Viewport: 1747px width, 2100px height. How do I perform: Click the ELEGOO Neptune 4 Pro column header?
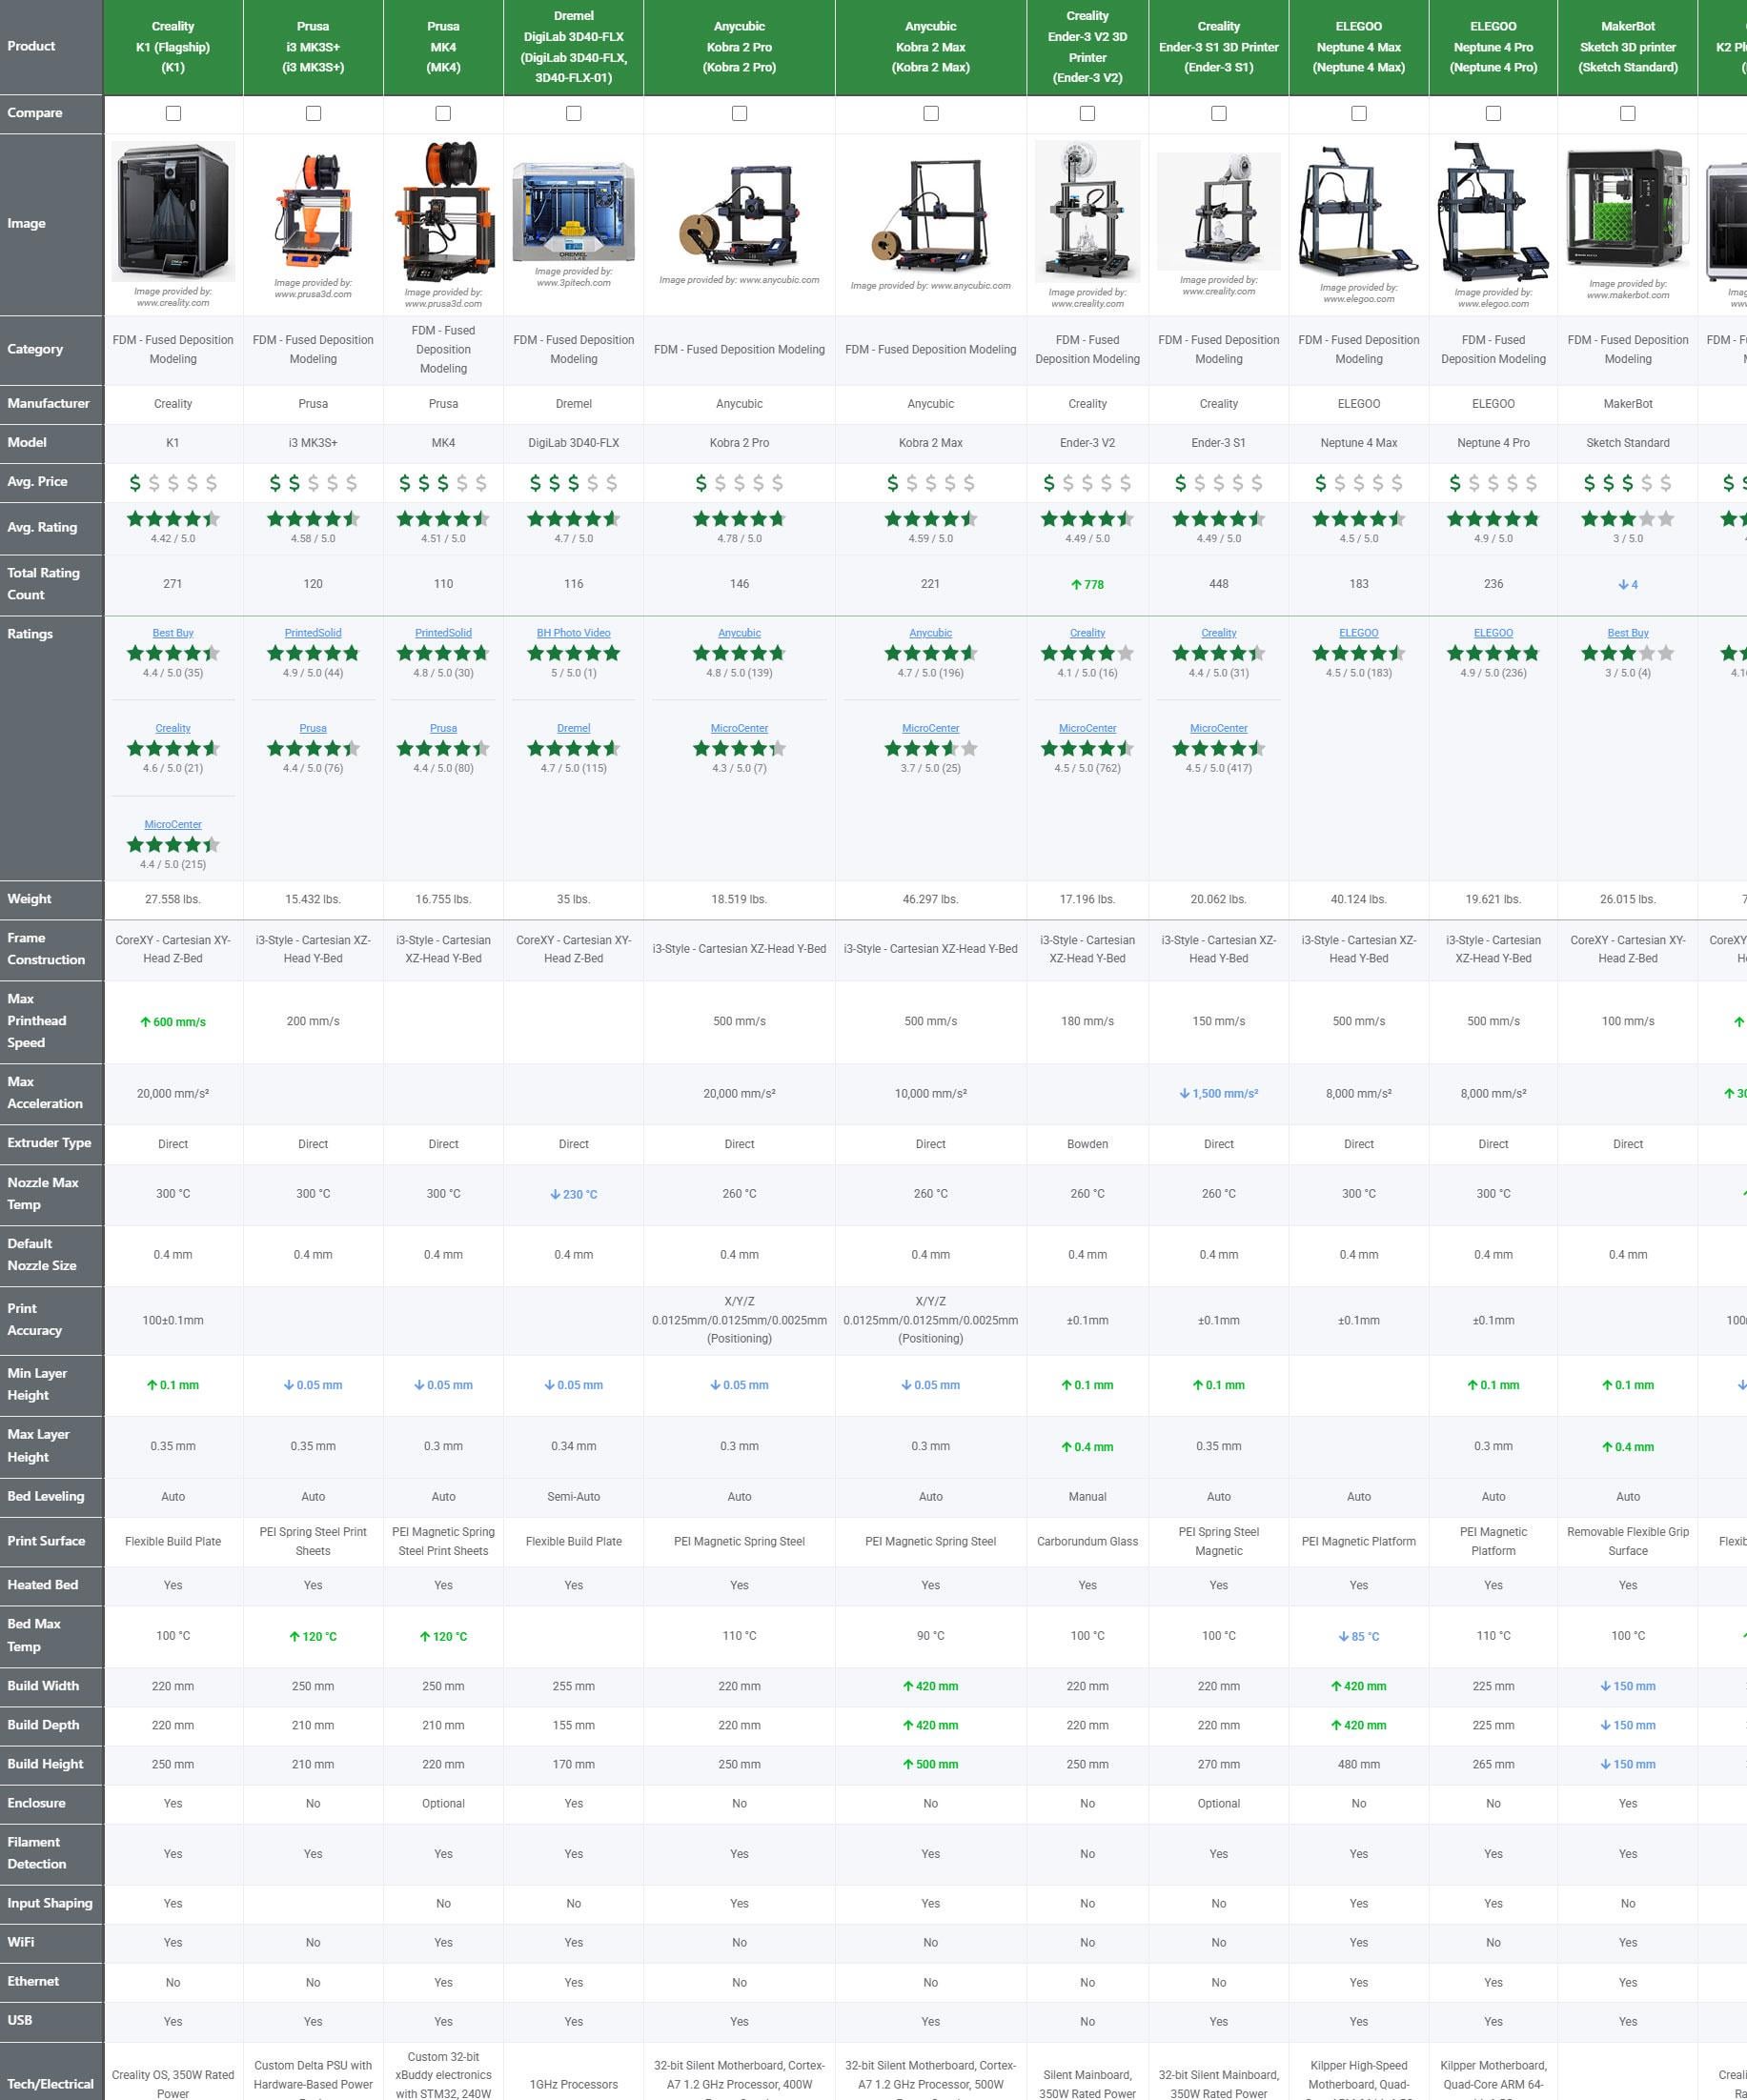(1493, 47)
